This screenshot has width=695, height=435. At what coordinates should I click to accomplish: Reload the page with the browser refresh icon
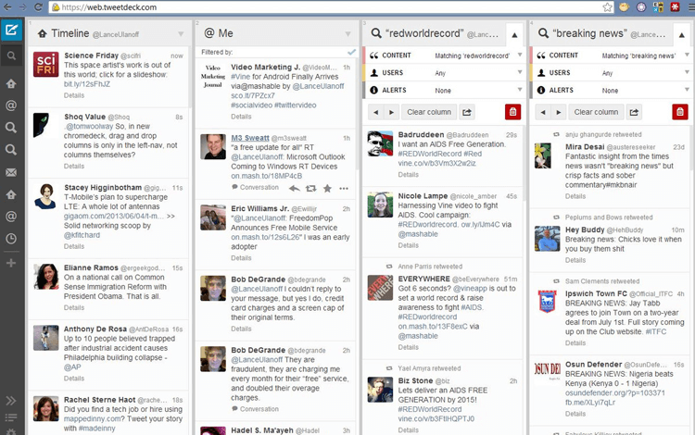click(x=39, y=7)
